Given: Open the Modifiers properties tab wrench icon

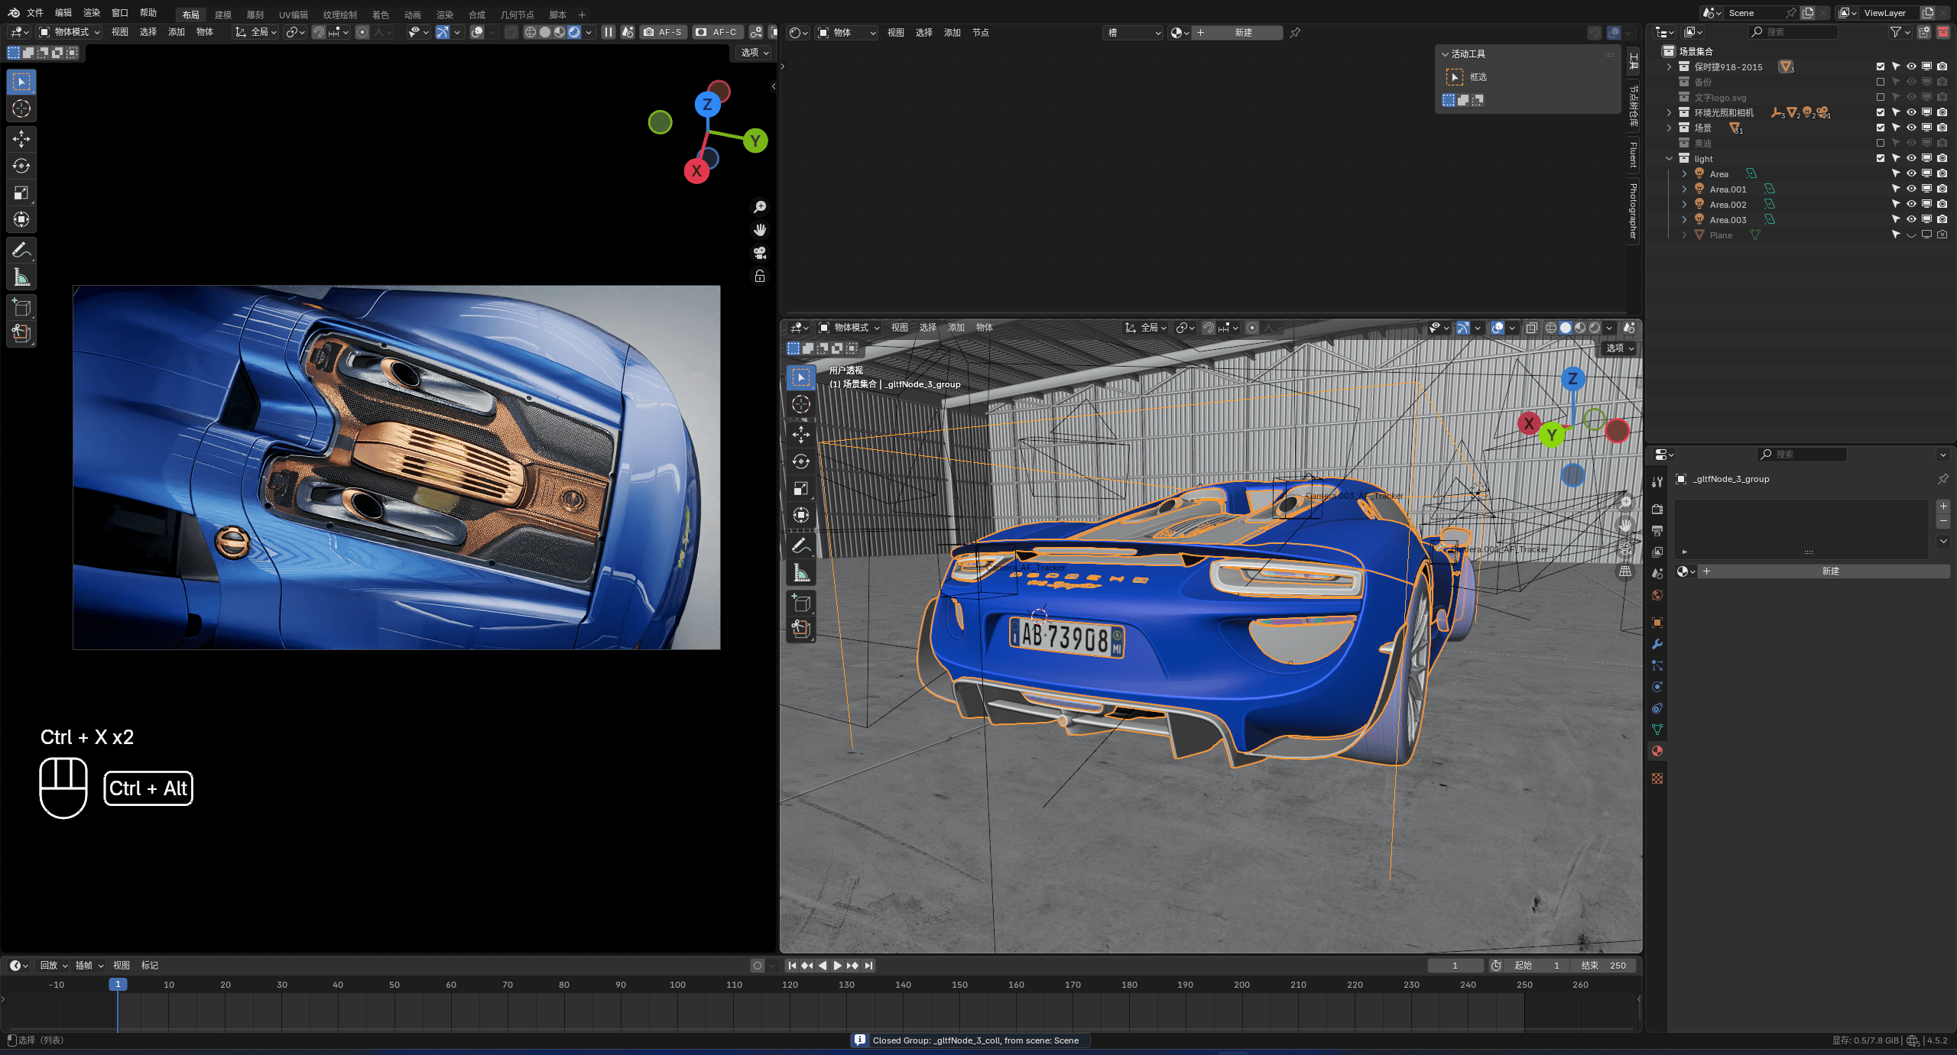Looking at the screenshot, I should (1657, 644).
